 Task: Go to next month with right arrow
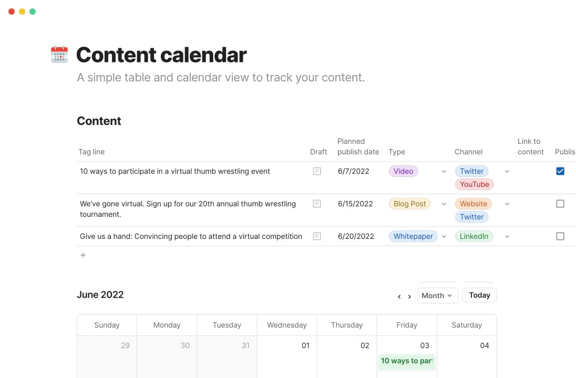[409, 296]
